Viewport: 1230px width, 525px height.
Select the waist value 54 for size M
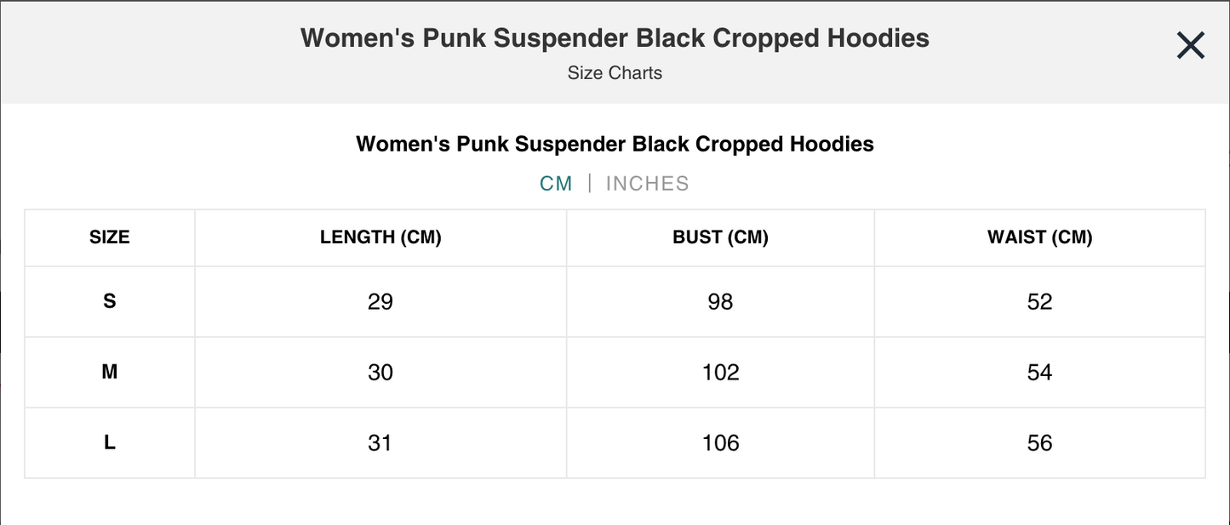[1039, 372]
